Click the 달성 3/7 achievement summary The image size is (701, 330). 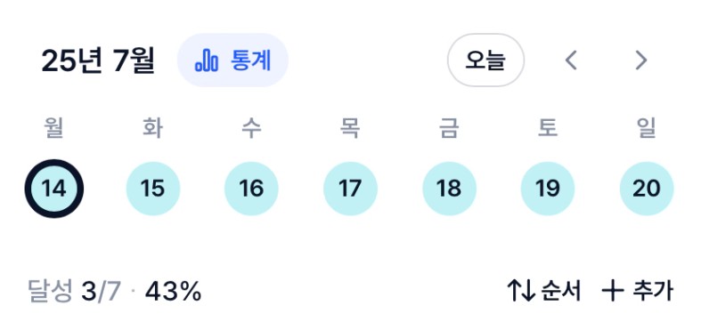point(75,292)
